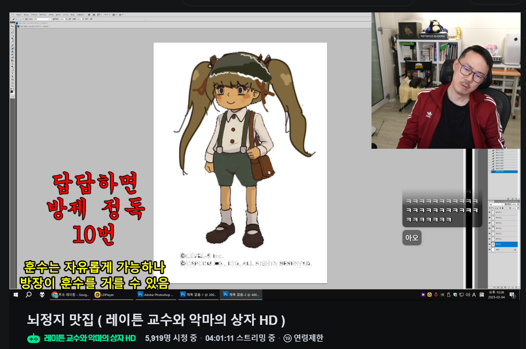Switch to 제목 없음-1 taskbar window
The width and height of the screenshot is (526, 349).
tap(199, 295)
